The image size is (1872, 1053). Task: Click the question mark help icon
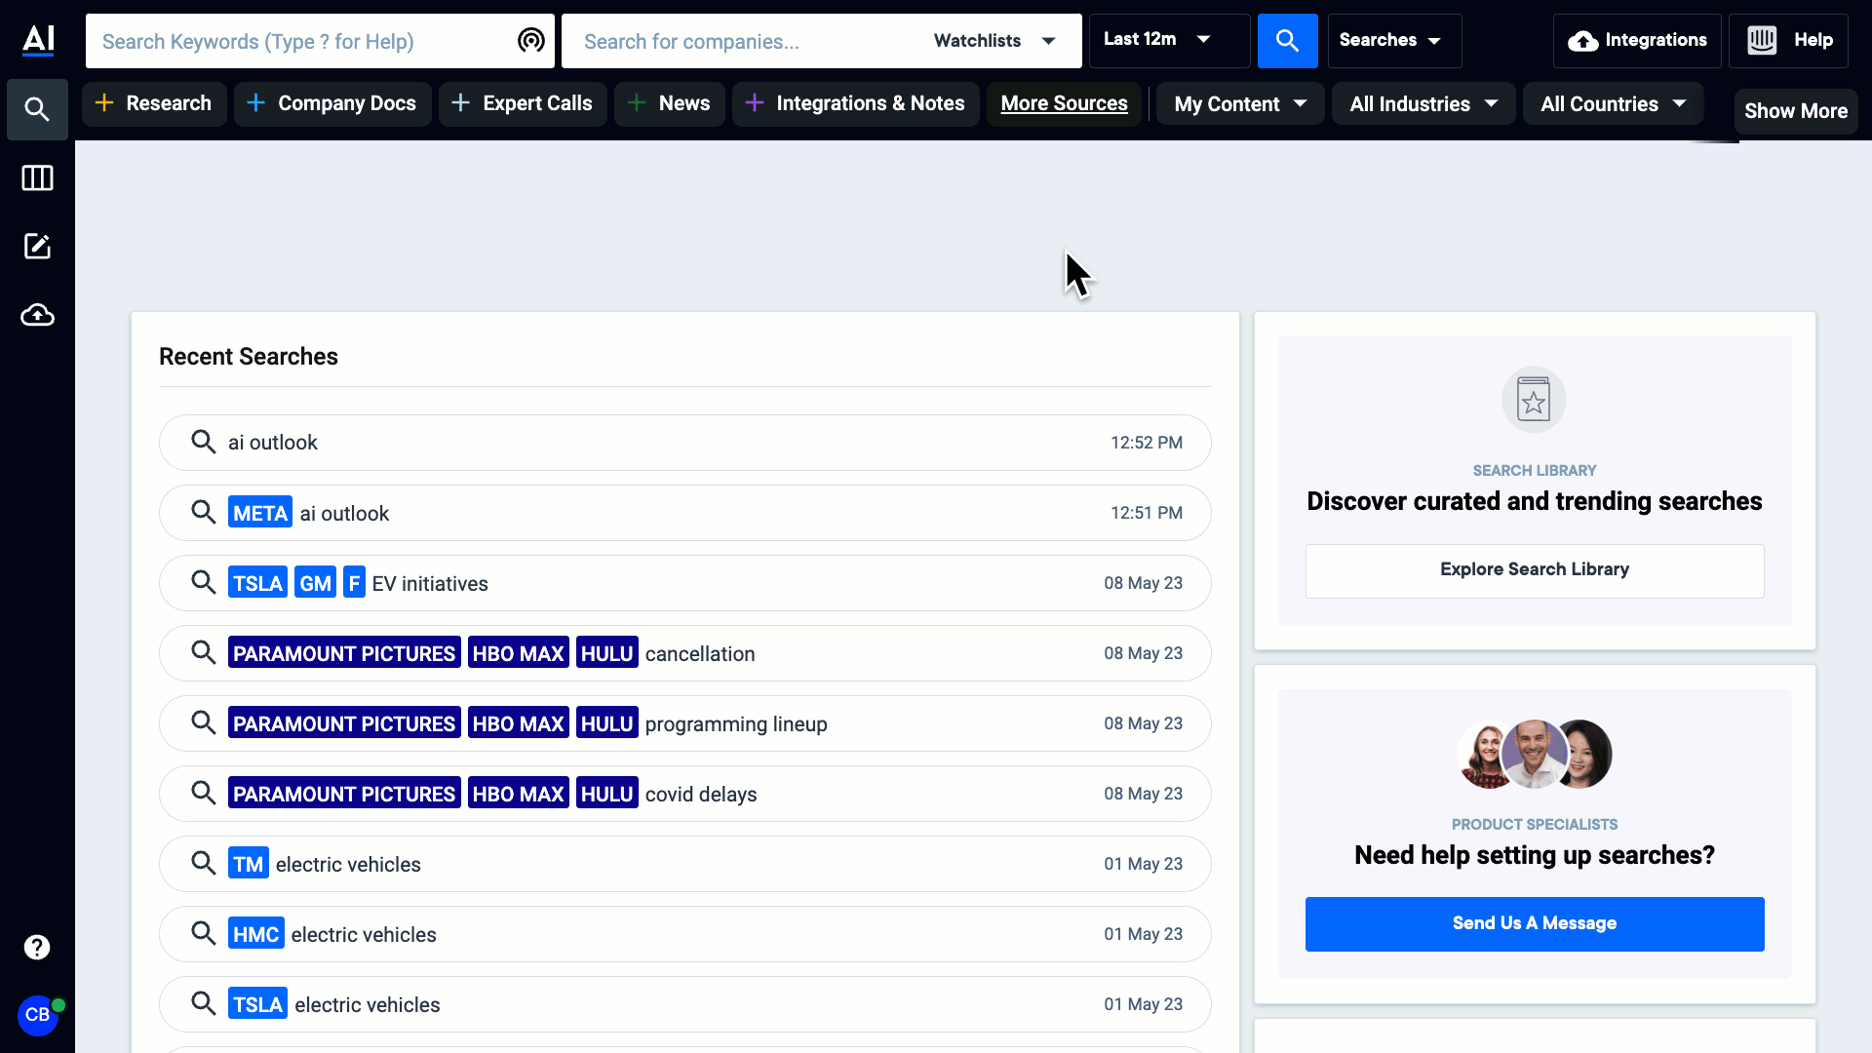37,947
